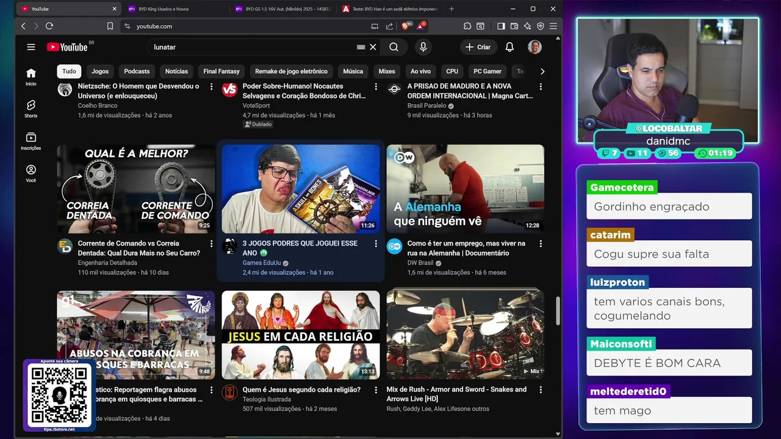Open Inscrições in the sidebar

click(31, 141)
